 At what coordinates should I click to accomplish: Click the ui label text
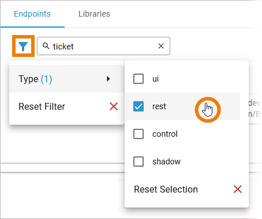[x=155, y=79]
